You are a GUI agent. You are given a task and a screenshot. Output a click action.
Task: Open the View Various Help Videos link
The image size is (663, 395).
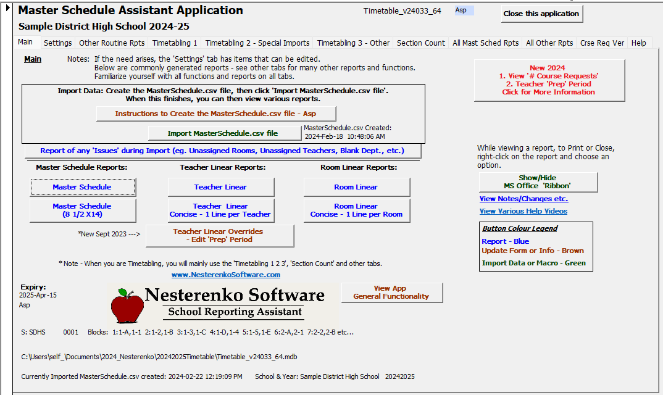pyautogui.click(x=523, y=211)
